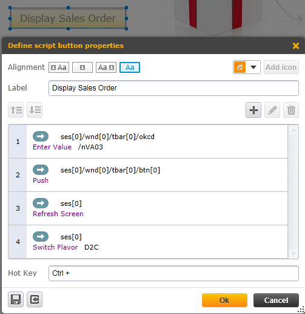
Task: Delete selected action with trash icon
Action: click(x=291, y=110)
